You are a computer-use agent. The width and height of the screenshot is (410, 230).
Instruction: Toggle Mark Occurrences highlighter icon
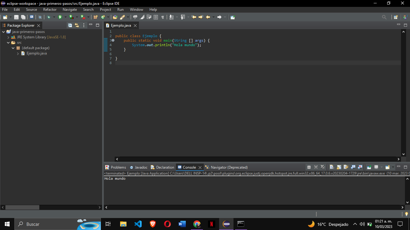click(142, 17)
